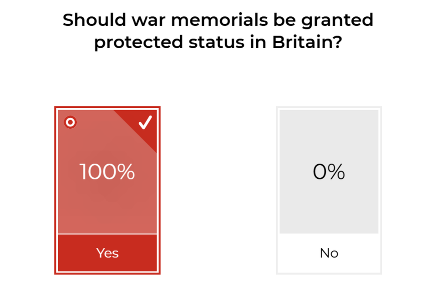
Task: Click "Should war memorials be granted" heading line
Action: point(218,20)
